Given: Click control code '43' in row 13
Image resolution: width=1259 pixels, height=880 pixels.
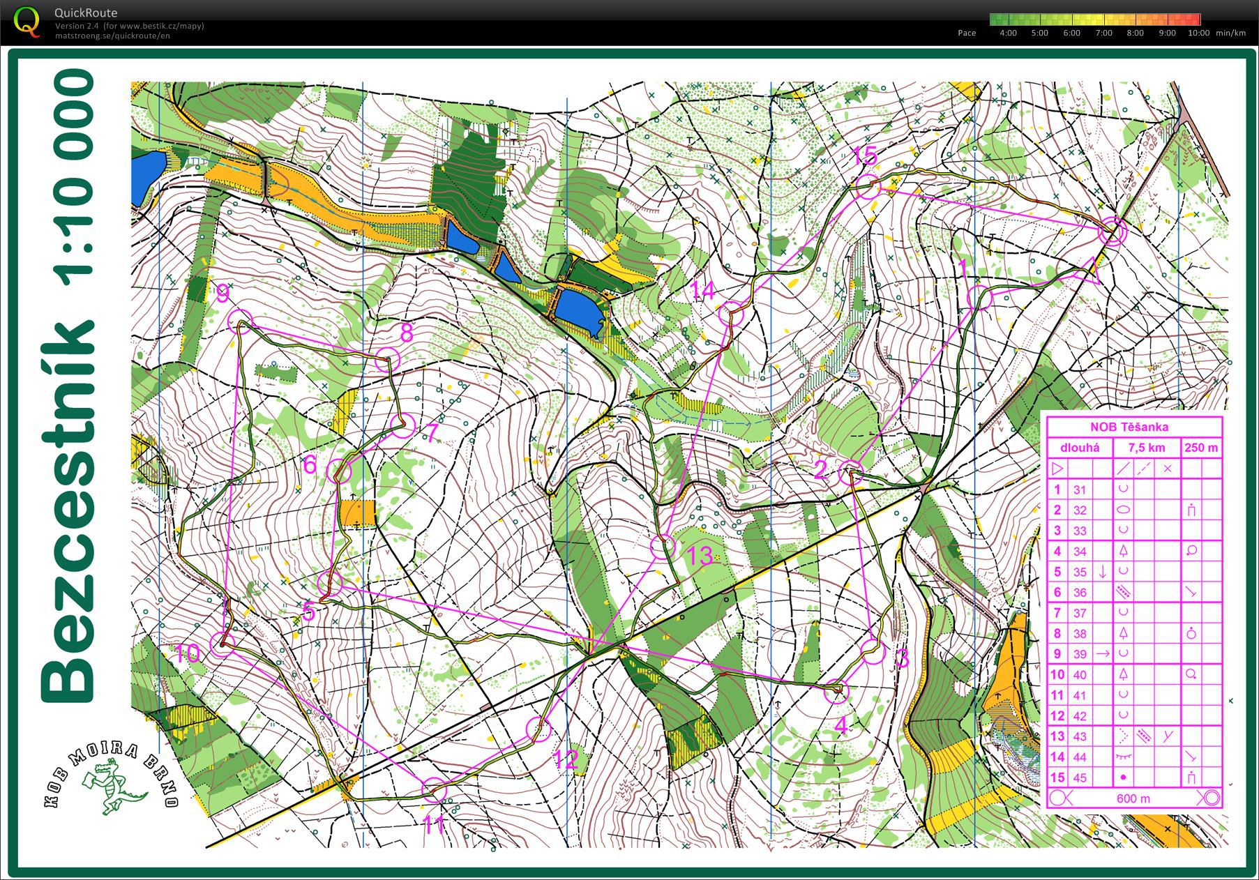Looking at the screenshot, I should coord(1080,736).
